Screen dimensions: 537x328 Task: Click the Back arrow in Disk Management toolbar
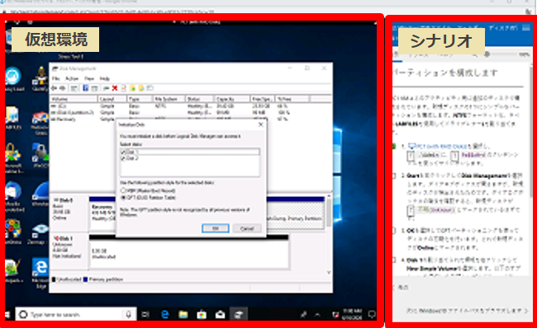pyautogui.click(x=54, y=88)
